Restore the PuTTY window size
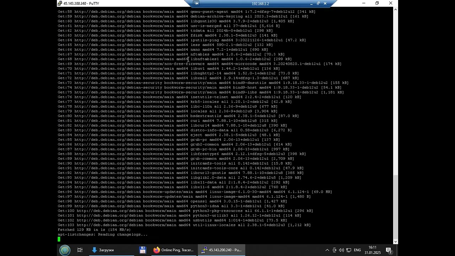The image size is (455, 256). point(377,3)
